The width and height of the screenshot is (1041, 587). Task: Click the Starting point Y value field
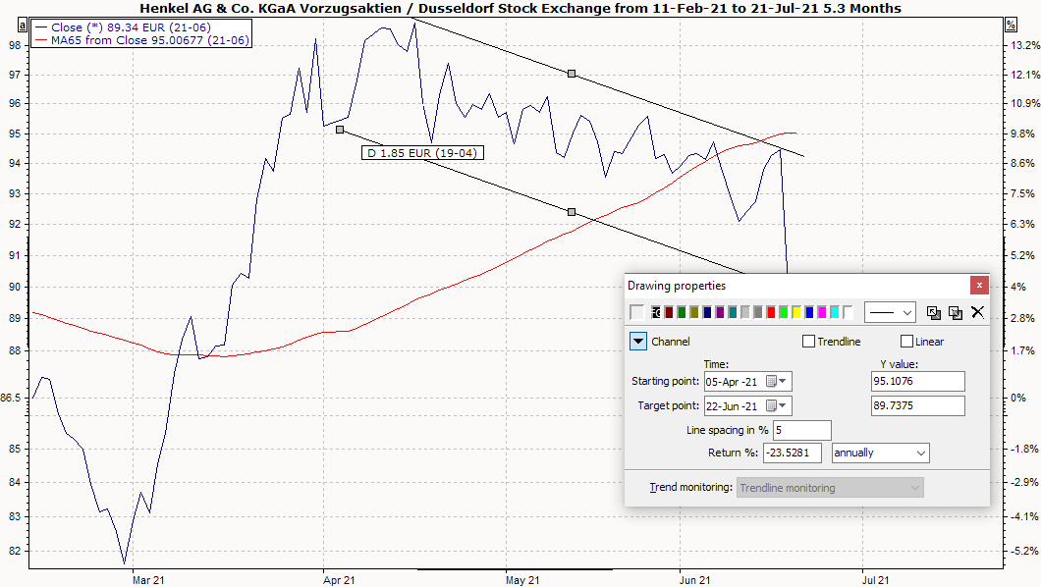coord(917,381)
